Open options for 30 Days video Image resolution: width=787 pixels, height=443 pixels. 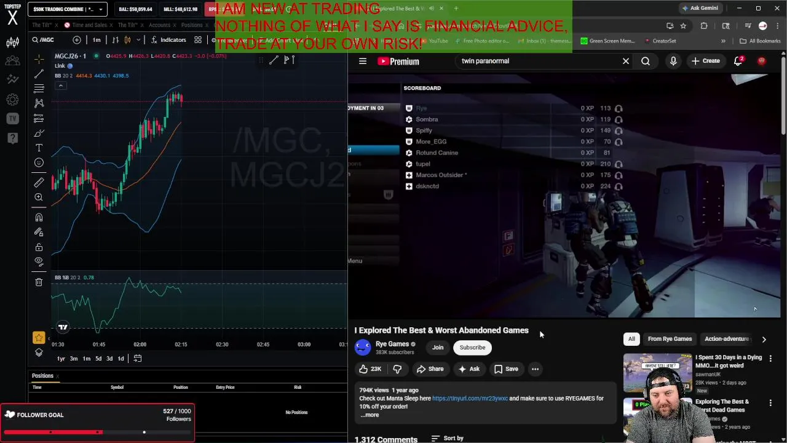click(x=770, y=358)
